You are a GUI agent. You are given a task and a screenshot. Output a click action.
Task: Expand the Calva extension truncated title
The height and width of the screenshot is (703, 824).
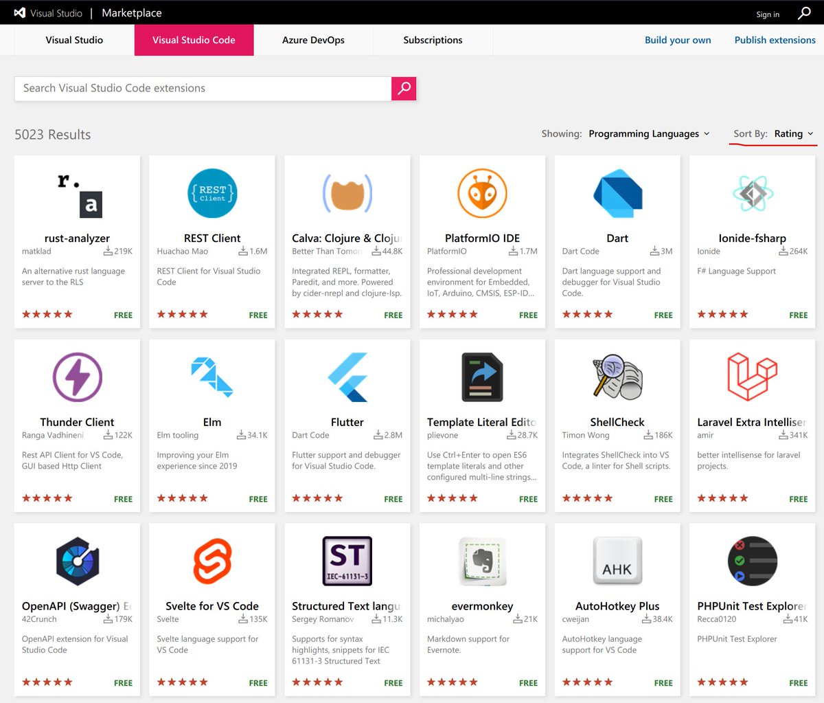[x=347, y=238]
